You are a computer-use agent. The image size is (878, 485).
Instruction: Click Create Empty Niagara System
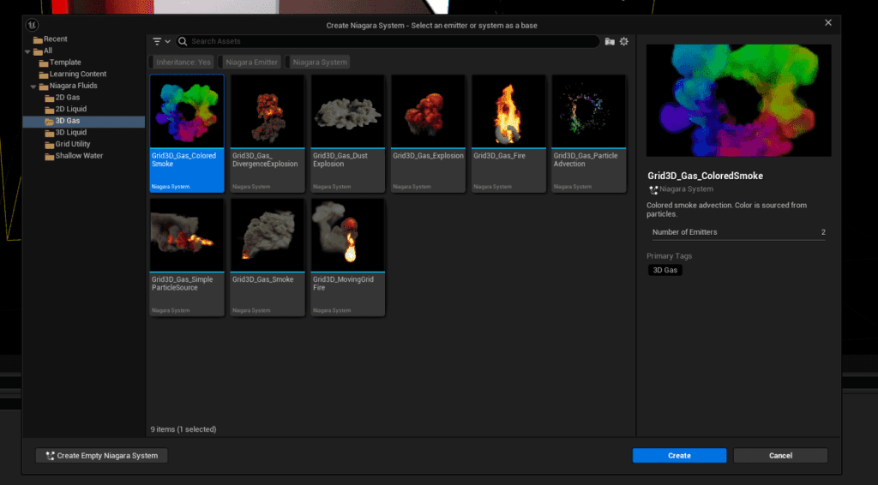[101, 456]
